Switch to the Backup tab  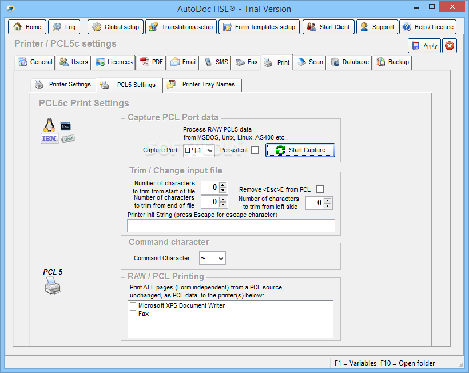coord(392,62)
